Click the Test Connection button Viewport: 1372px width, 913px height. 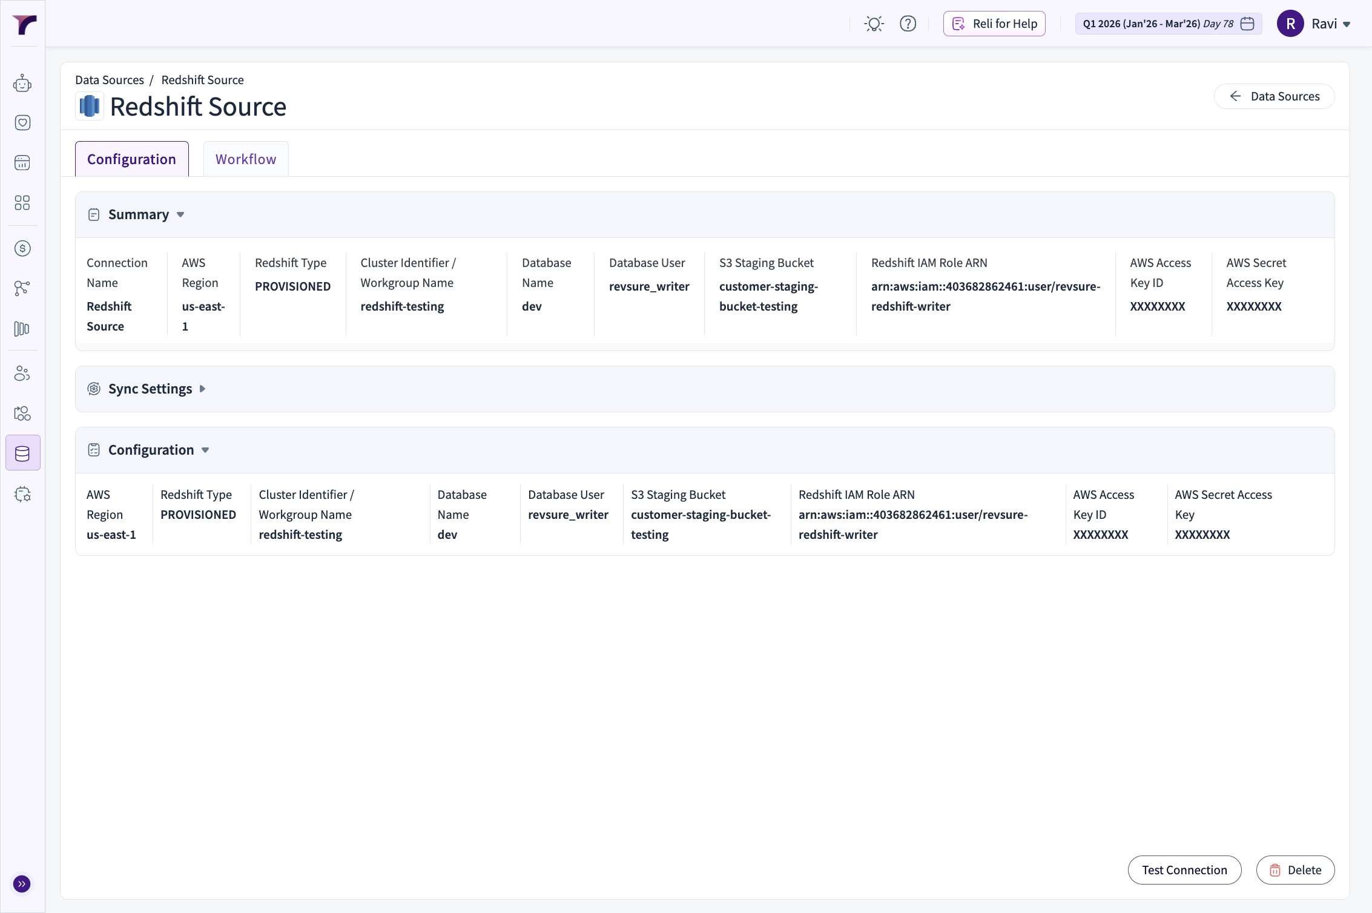click(x=1184, y=870)
